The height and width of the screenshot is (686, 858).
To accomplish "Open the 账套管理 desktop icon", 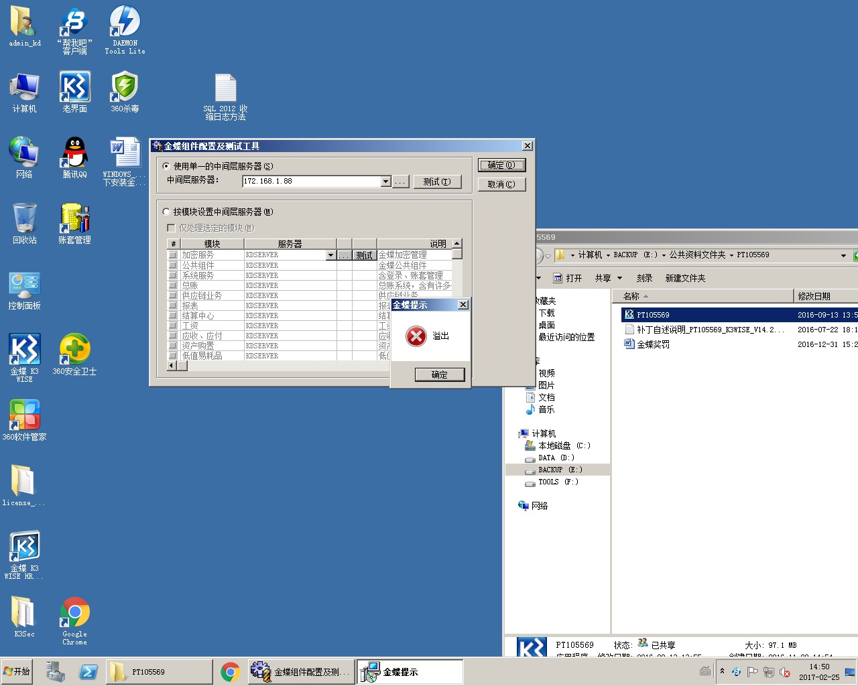I will coord(74,224).
